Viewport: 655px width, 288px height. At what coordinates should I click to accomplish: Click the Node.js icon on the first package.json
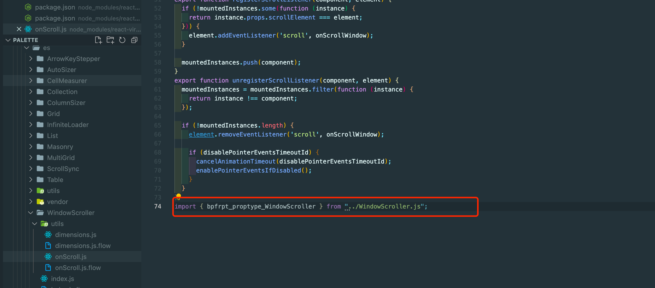(28, 7)
